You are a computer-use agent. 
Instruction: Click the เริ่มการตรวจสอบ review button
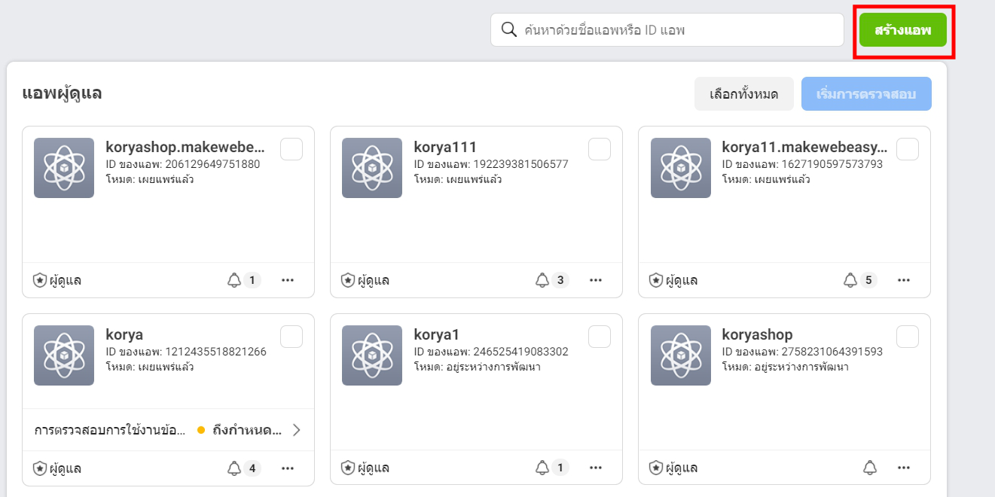click(866, 93)
